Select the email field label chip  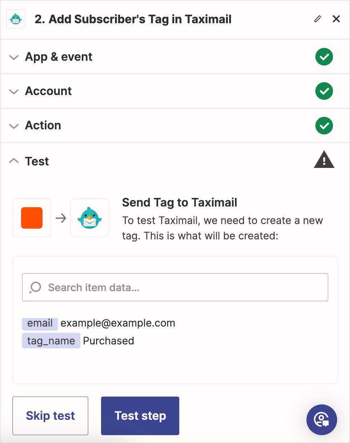coord(40,323)
